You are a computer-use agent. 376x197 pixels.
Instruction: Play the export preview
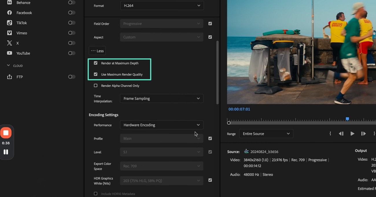[x=352, y=134]
